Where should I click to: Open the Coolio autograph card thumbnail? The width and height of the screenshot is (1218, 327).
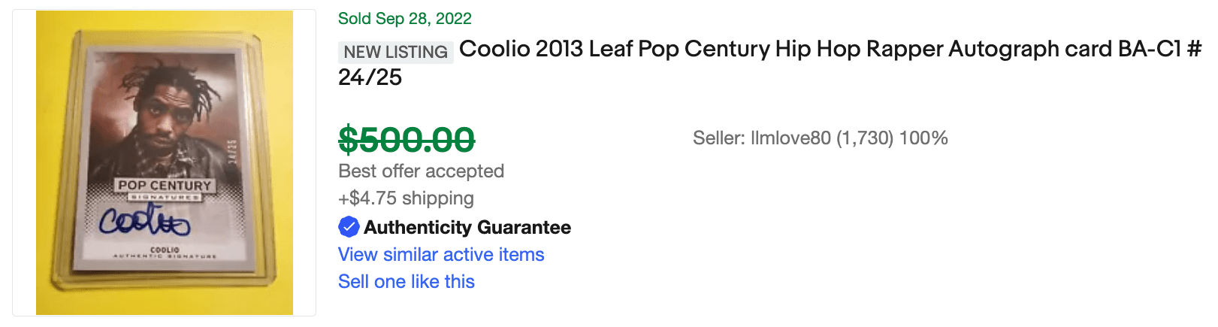pos(165,162)
